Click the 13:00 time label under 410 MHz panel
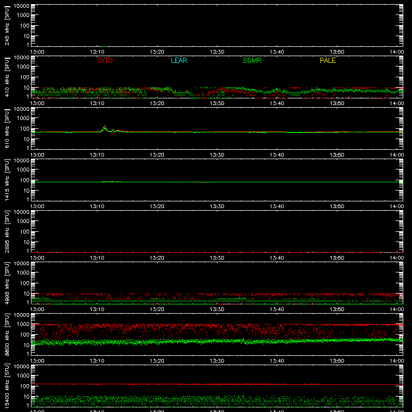The image size is (412, 412). 37,104
